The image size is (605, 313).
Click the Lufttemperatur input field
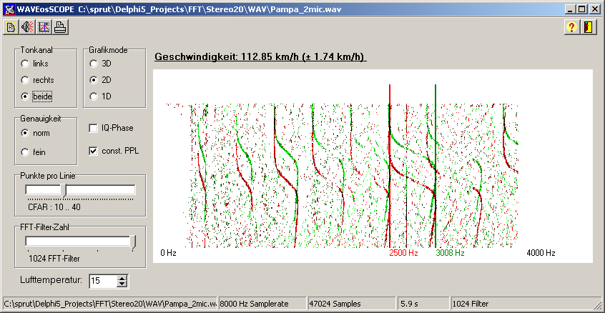(102, 281)
